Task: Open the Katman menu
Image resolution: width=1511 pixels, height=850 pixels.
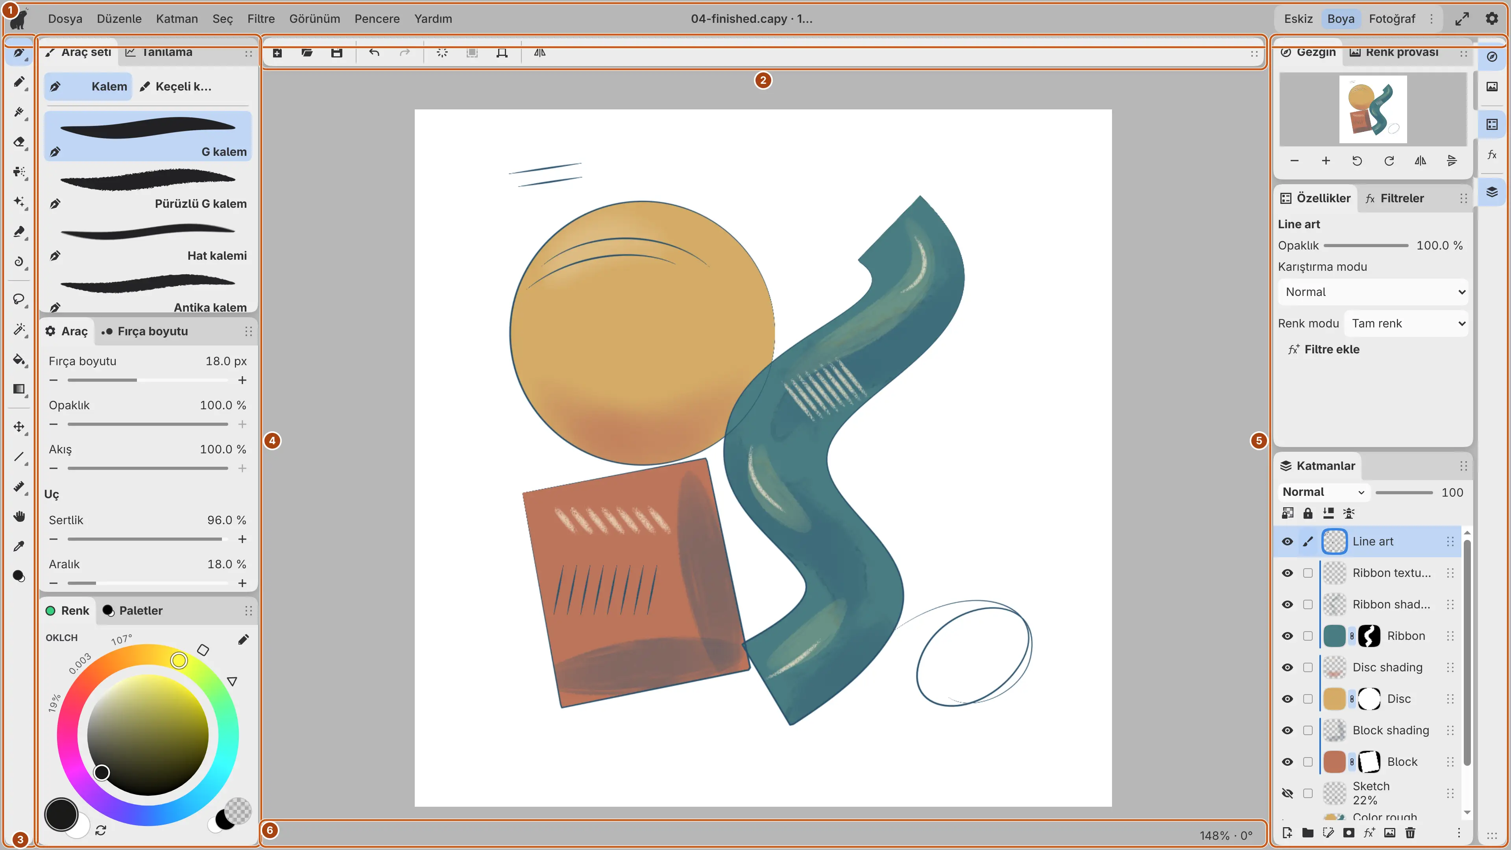Action: [177, 19]
